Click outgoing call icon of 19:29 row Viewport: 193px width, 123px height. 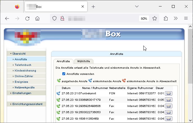pyautogui.click(x=58, y=106)
